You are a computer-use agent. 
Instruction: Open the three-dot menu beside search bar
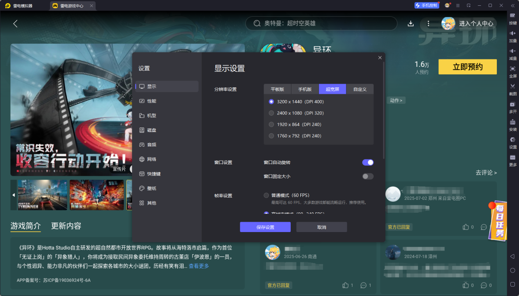(x=428, y=23)
